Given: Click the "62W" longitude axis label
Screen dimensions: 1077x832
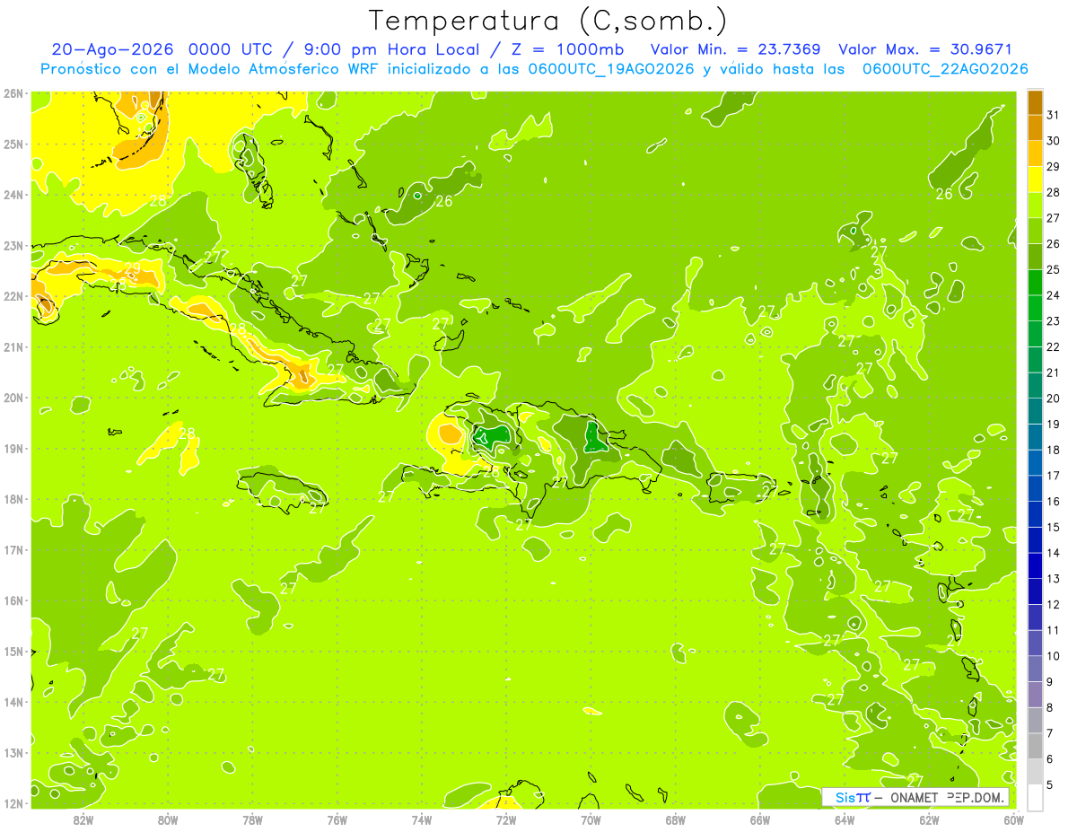Looking at the screenshot, I should click(x=930, y=819).
